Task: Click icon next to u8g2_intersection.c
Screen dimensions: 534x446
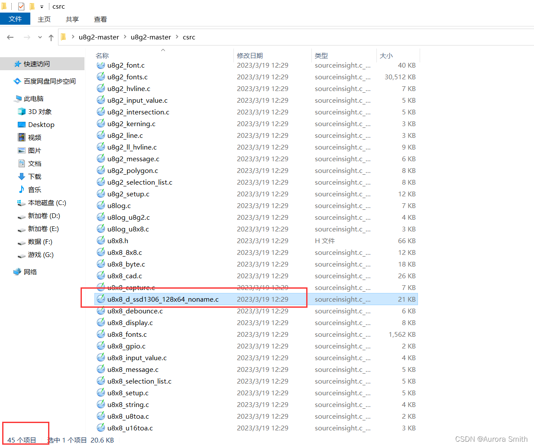Action: (x=101, y=112)
